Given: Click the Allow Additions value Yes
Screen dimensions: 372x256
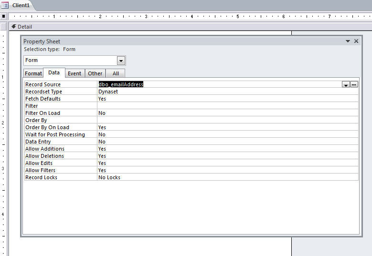Looking at the screenshot, I should pos(227,149).
